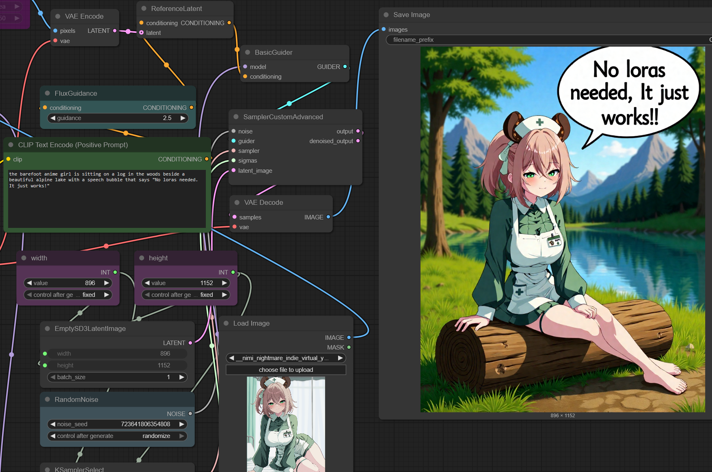Viewport: 712px width, 472px height.
Task: Click the samples input socket on VAE Decode
Action: pos(235,217)
